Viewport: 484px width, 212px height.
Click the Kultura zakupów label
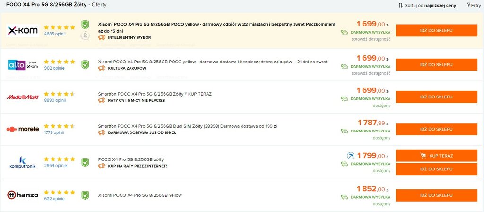(127, 68)
